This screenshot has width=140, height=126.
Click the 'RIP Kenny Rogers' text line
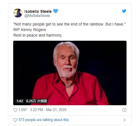point(29,30)
